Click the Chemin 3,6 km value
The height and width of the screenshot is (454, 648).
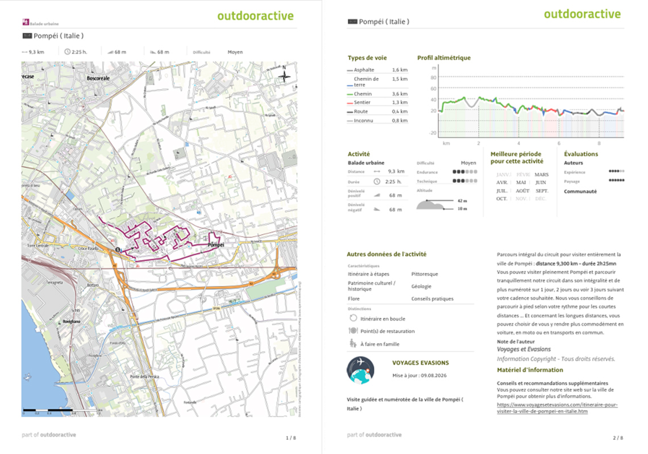pyautogui.click(x=400, y=94)
